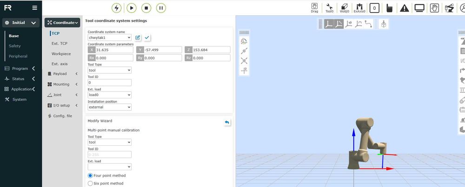Open the Ext. TCP tab
Image resolution: width=465 pixels, height=187 pixels.
[x=60, y=44]
